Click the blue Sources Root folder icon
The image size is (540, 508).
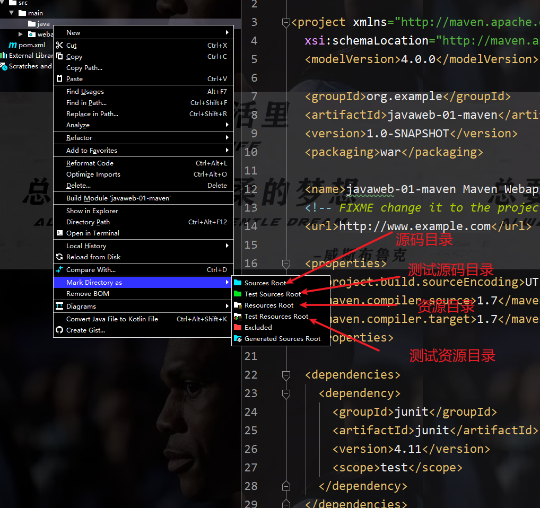(x=238, y=283)
